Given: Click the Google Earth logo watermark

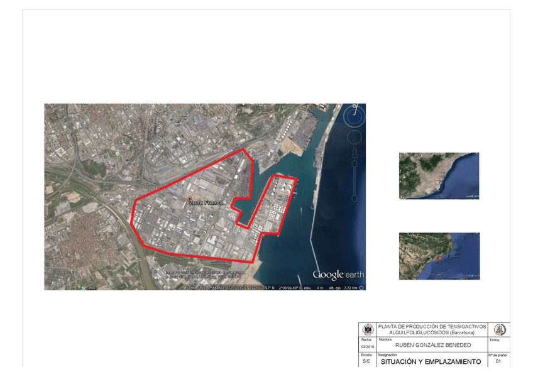Looking at the screenshot, I should coord(338,275).
